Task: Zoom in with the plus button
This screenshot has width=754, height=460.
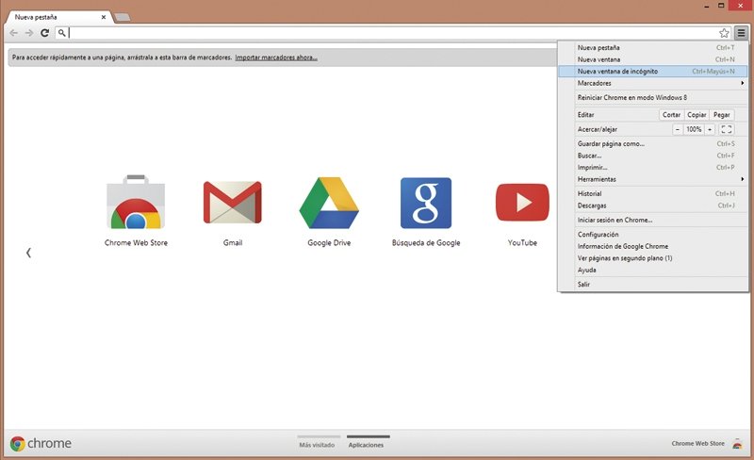Action: pos(710,129)
